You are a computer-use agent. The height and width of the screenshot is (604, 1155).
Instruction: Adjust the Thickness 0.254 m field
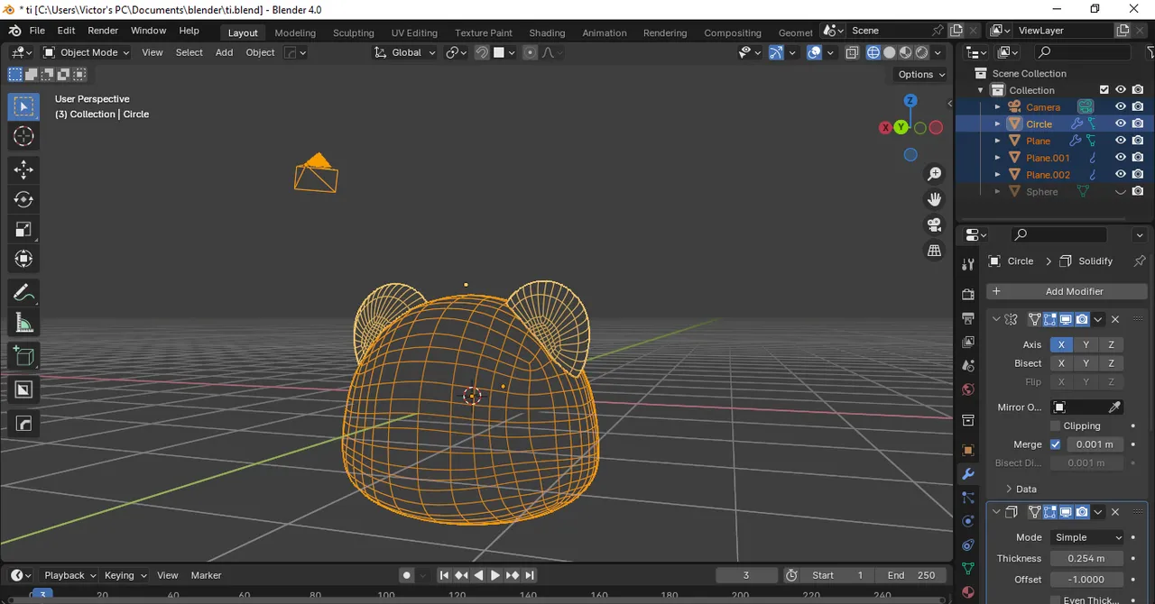pos(1087,559)
